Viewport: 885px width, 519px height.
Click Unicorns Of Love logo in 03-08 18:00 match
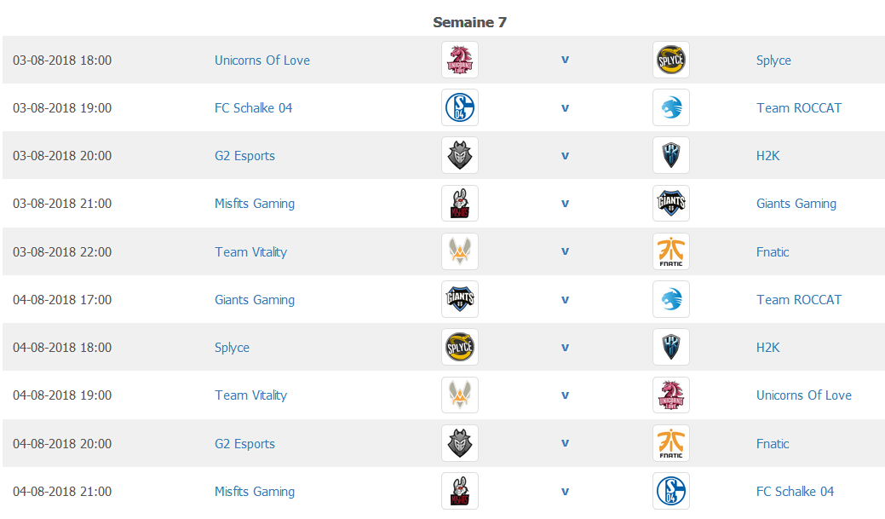tap(460, 60)
